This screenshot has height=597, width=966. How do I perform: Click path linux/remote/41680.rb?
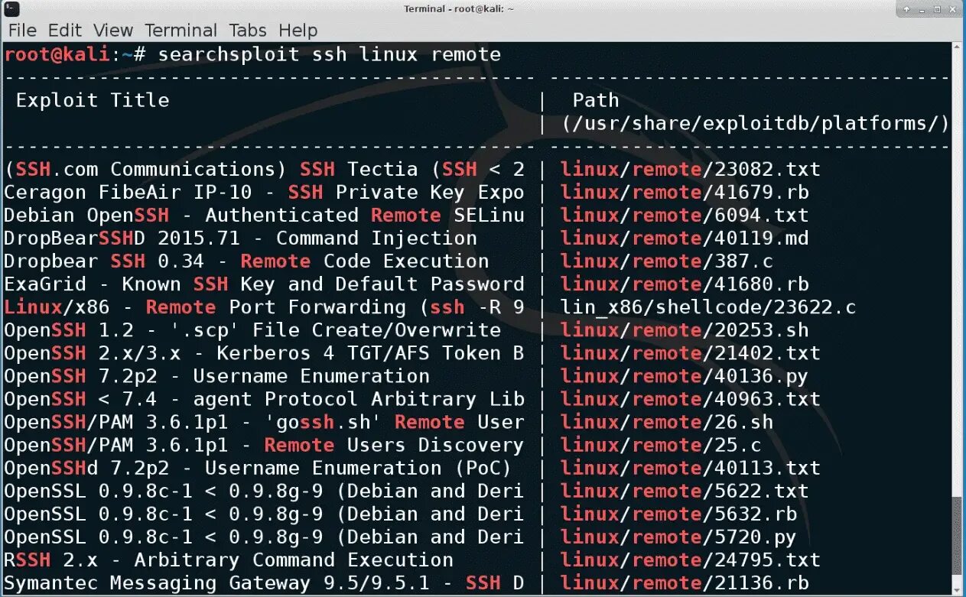tap(685, 284)
